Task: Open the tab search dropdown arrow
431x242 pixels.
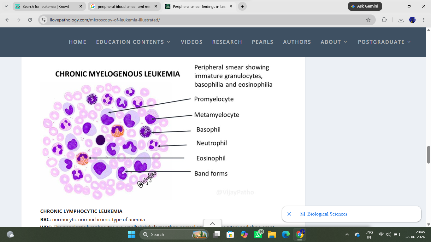Action: pos(6,6)
